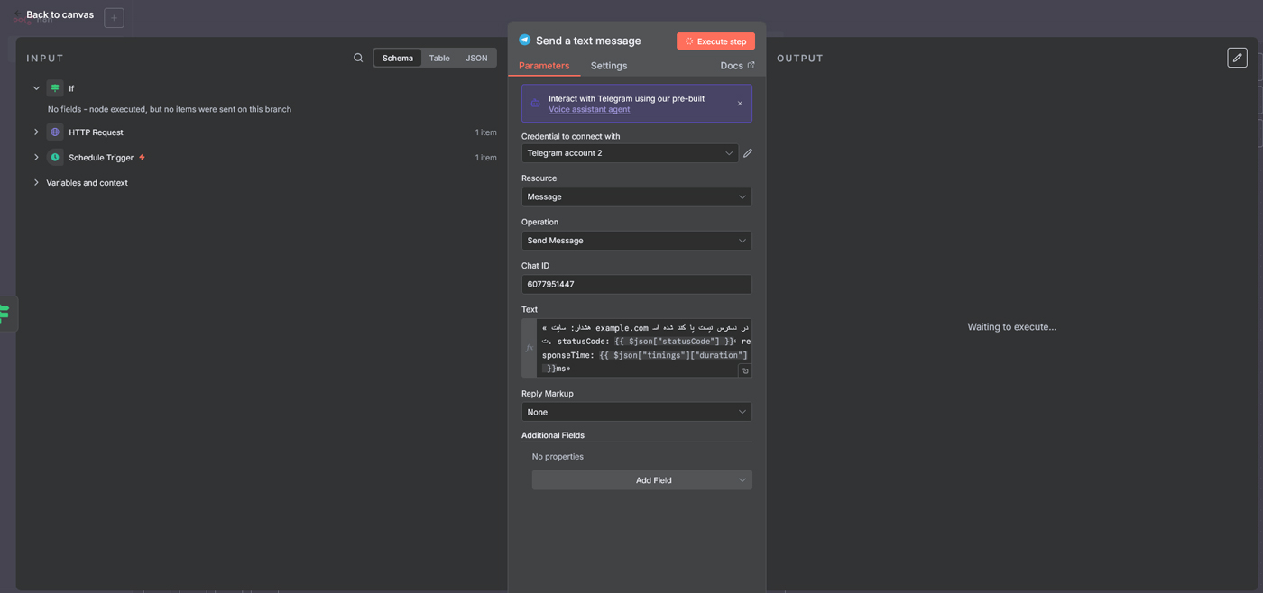Click the pencil edit icon beside credential
This screenshot has height=593, width=1263.
click(747, 153)
